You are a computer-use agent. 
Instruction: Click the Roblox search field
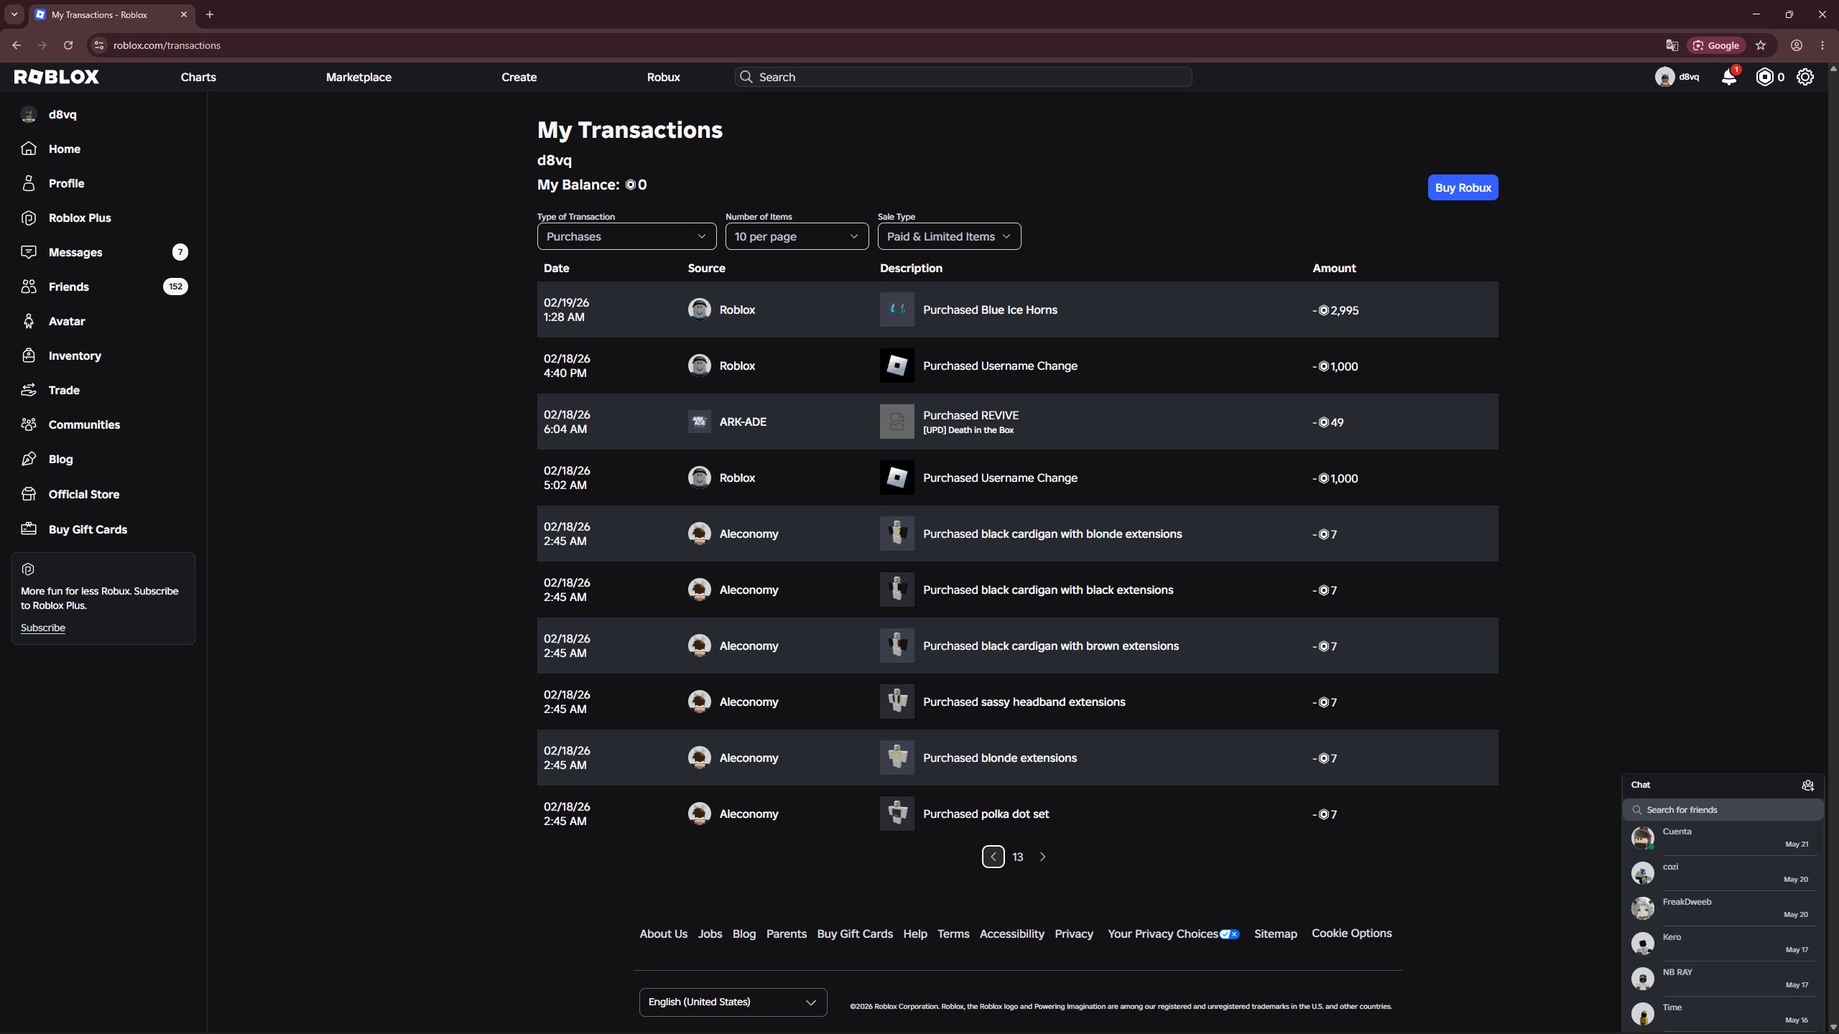click(963, 77)
